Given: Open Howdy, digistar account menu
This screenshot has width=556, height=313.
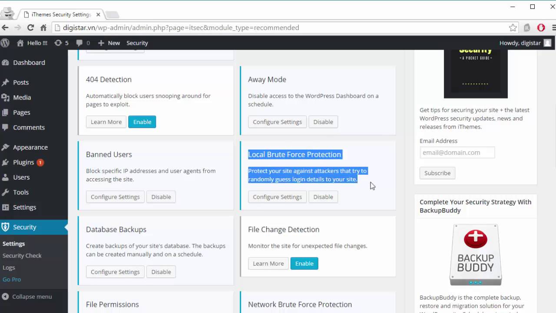Looking at the screenshot, I should point(525,43).
